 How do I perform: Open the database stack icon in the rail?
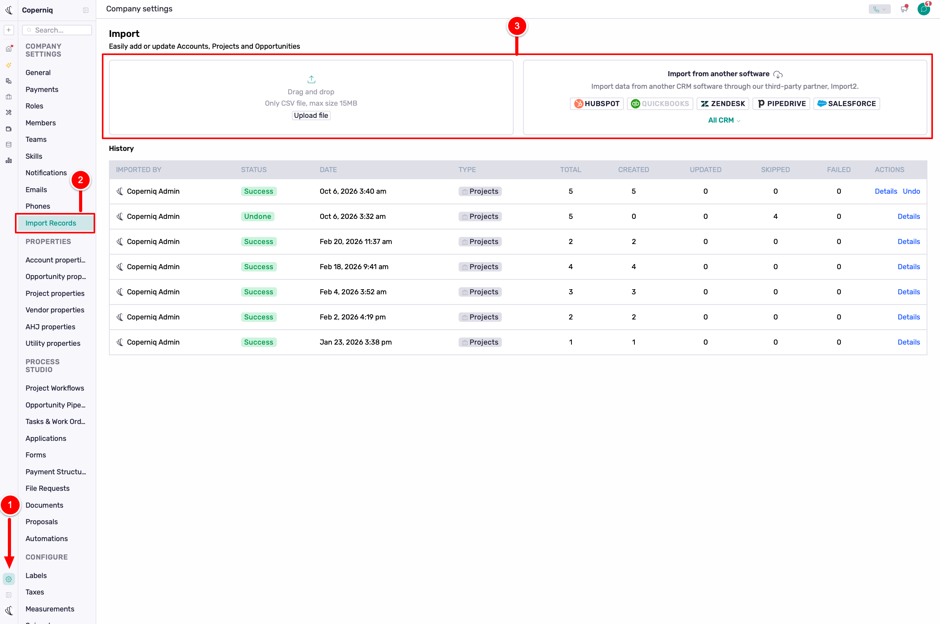(9, 145)
